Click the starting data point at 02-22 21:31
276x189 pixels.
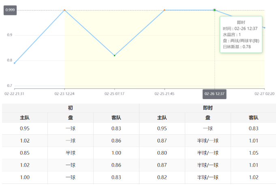(x=15, y=63)
